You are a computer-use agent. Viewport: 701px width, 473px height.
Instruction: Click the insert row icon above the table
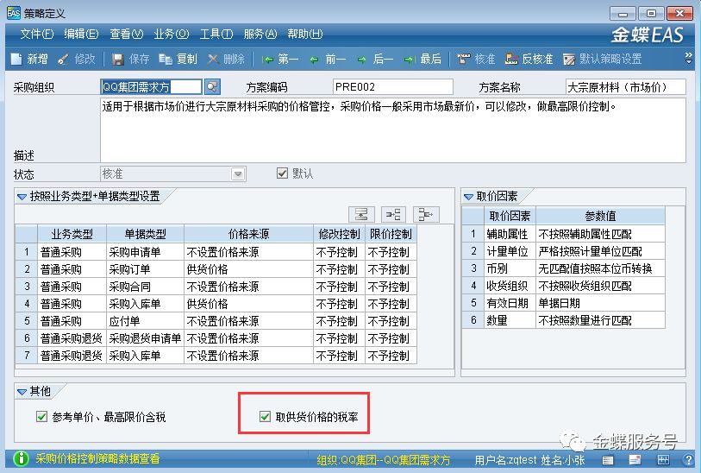[361, 214]
